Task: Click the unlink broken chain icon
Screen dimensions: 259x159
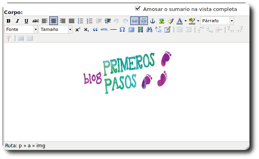Action: click(x=144, y=21)
